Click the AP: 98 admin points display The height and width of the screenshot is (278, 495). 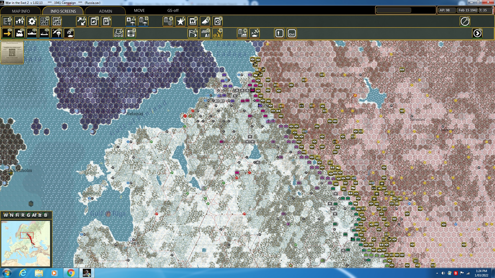coord(447,10)
